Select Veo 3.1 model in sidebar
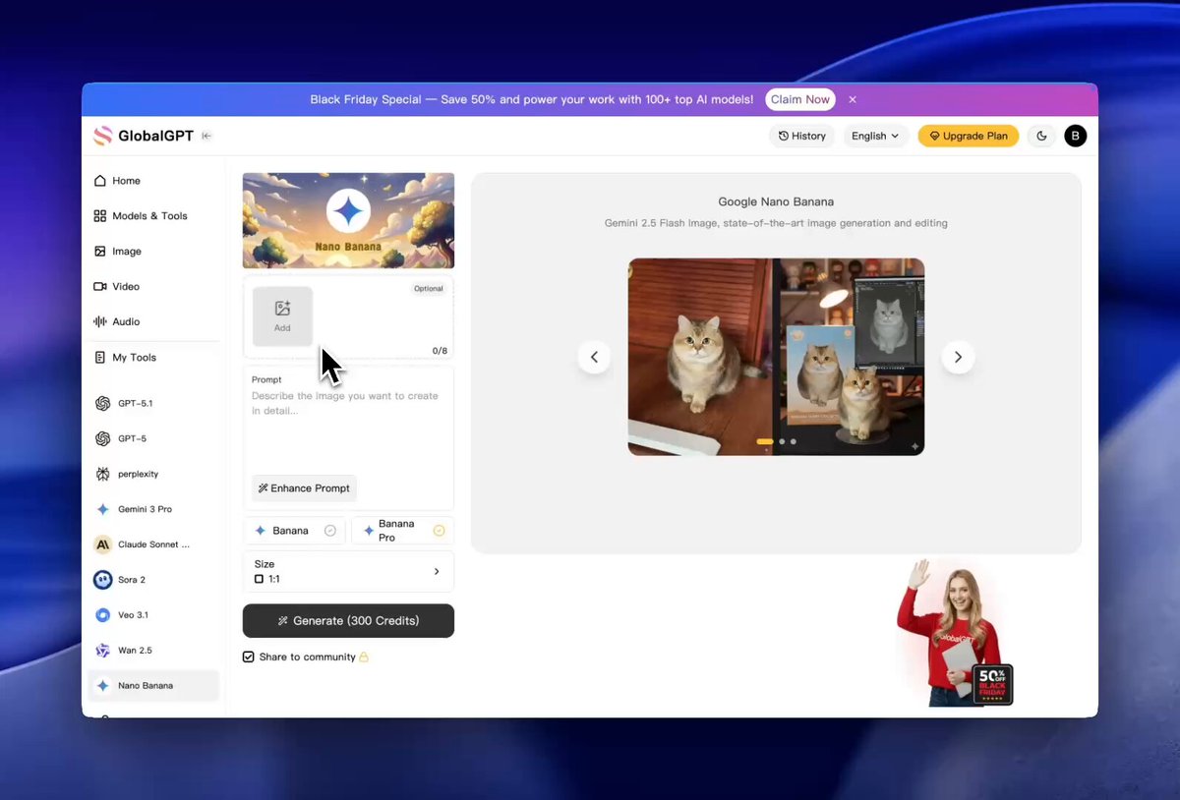 [x=153, y=615]
